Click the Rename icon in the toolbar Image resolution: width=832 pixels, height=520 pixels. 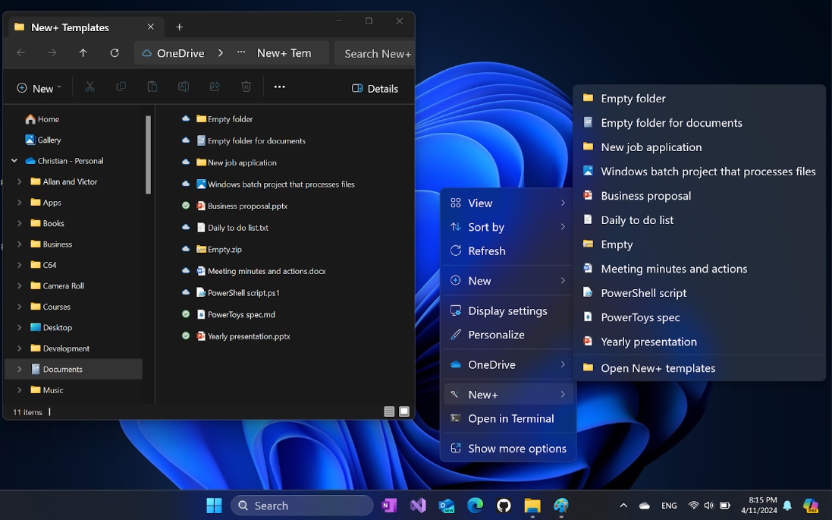click(x=183, y=87)
